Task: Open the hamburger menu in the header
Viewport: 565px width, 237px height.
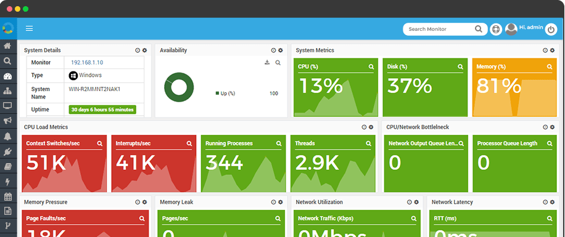Action: tap(29, 28)
